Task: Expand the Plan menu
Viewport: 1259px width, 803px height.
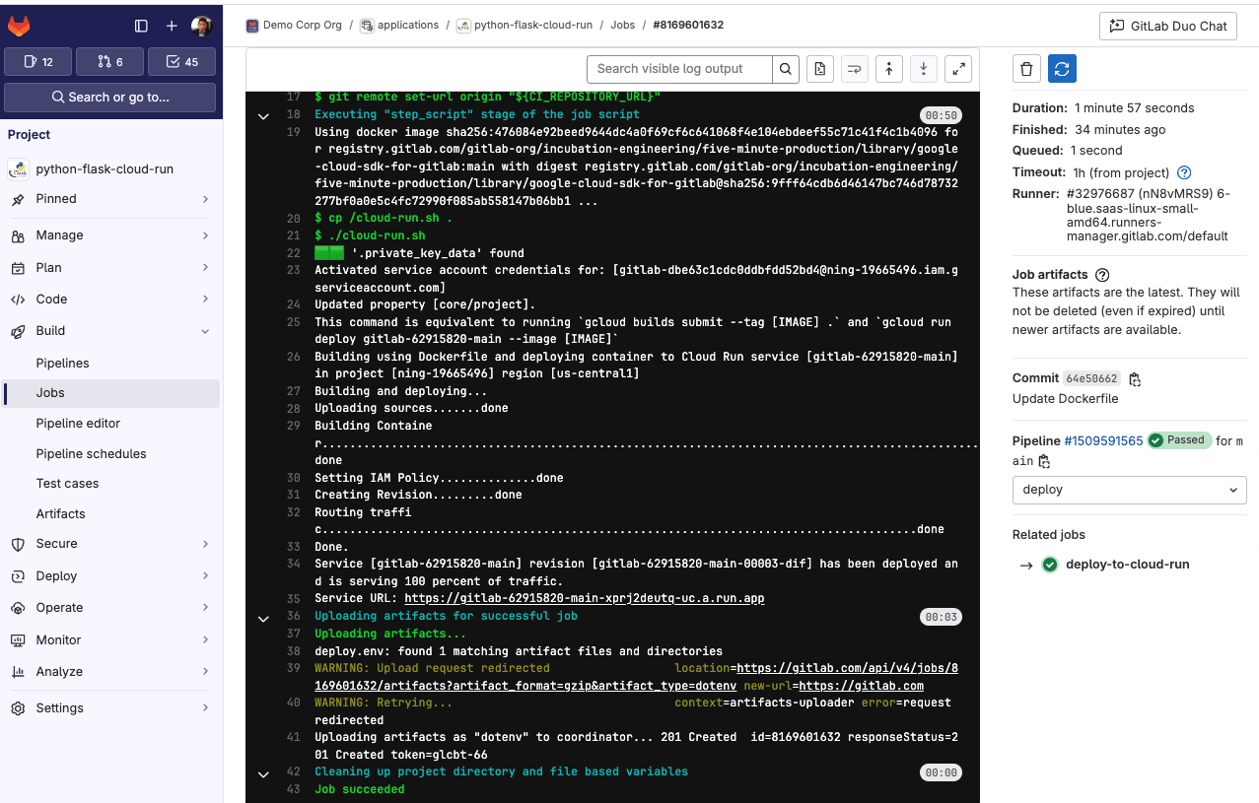Action: pos(109,268)
